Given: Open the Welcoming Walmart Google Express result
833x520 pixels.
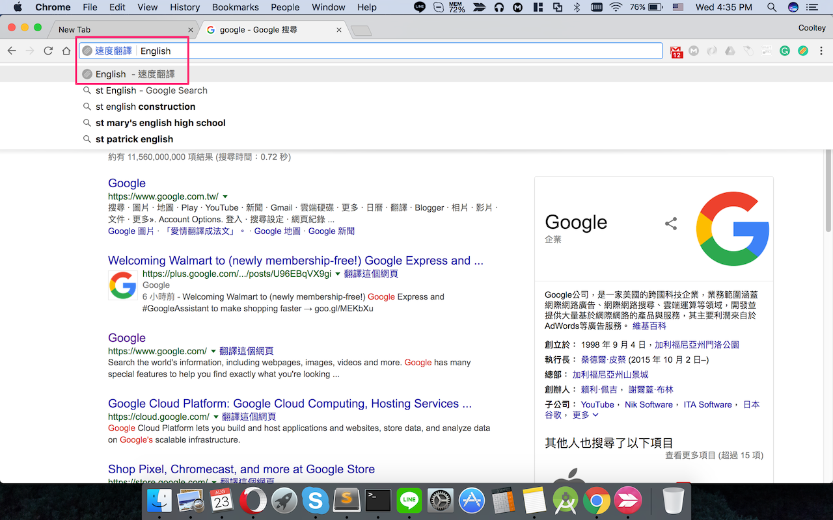Looking at the screenshot, I should click(x=295, y=261).
